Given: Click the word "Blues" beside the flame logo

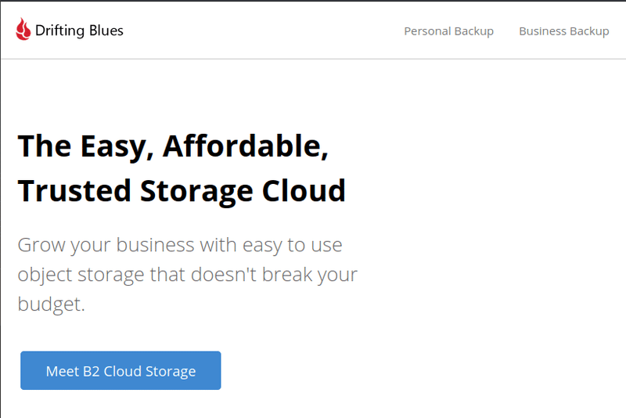Looking at the screenshot, I should pyautogui.click(x=106, y=31).
